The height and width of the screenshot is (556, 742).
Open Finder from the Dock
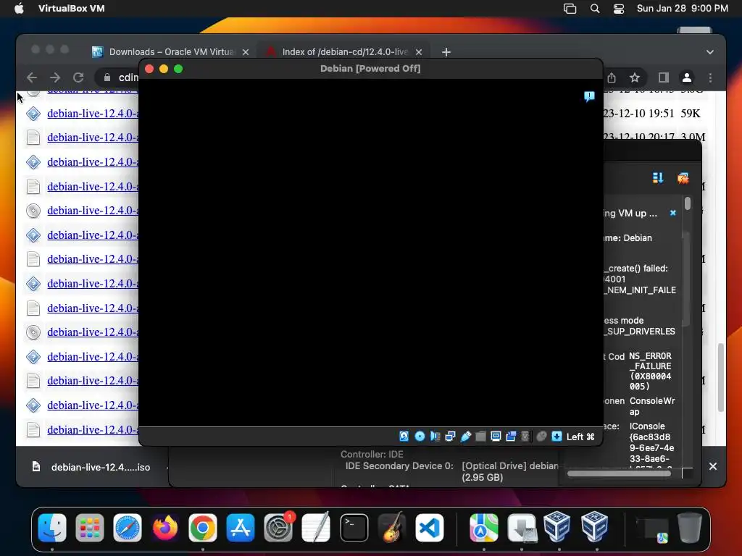52,528
